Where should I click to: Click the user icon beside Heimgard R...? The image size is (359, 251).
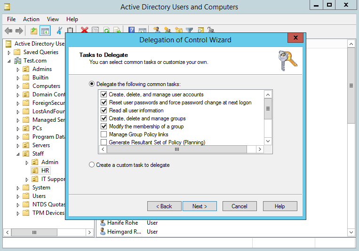(103, 232)
